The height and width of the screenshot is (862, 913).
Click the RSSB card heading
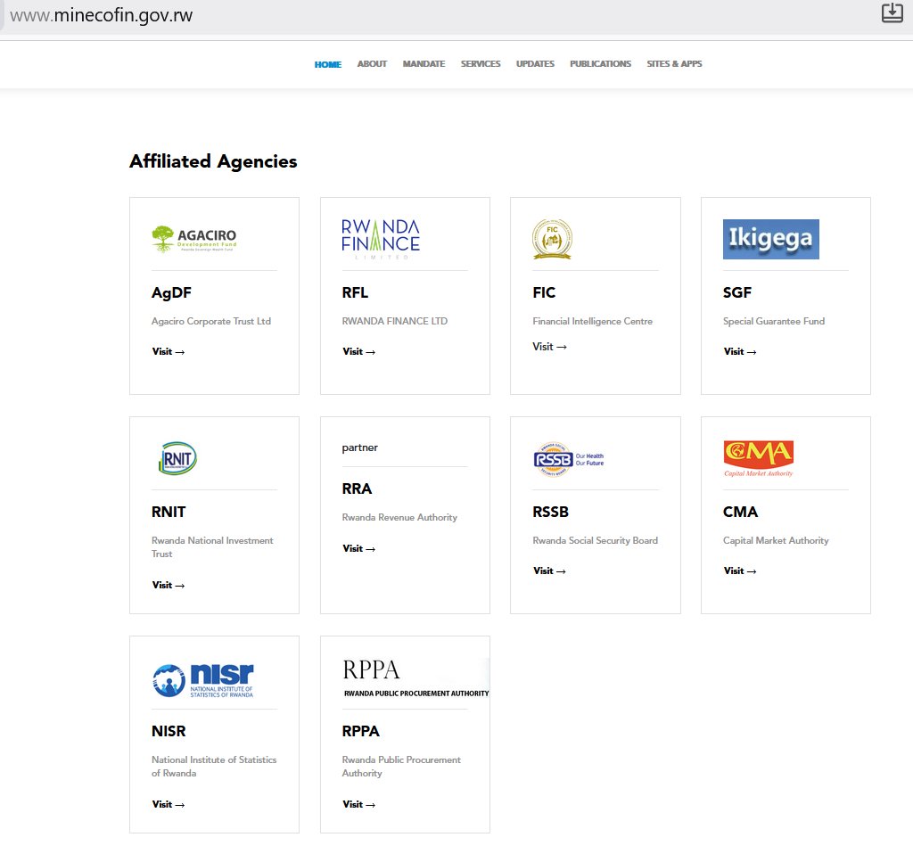pos(550,513)
